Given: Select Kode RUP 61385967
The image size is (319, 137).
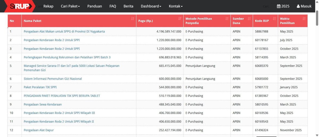Looking at the screenshot, I should (x=262, y=96).
